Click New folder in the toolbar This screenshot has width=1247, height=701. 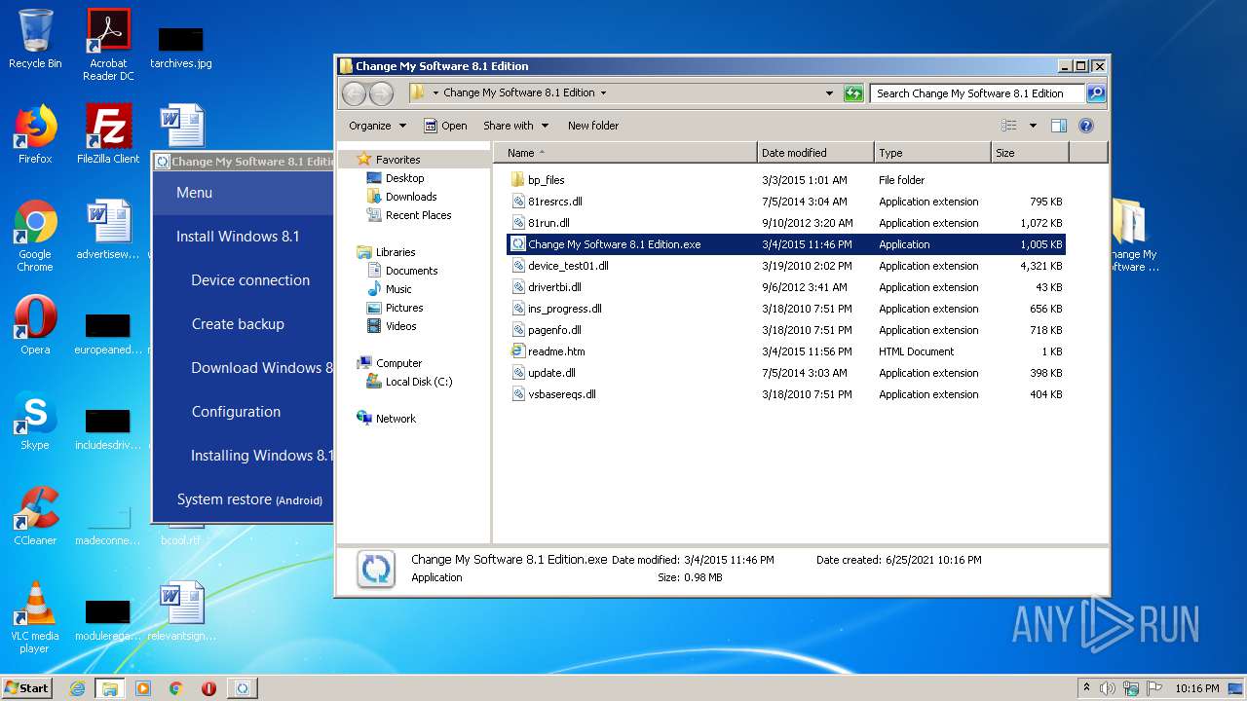click(593, 126)
